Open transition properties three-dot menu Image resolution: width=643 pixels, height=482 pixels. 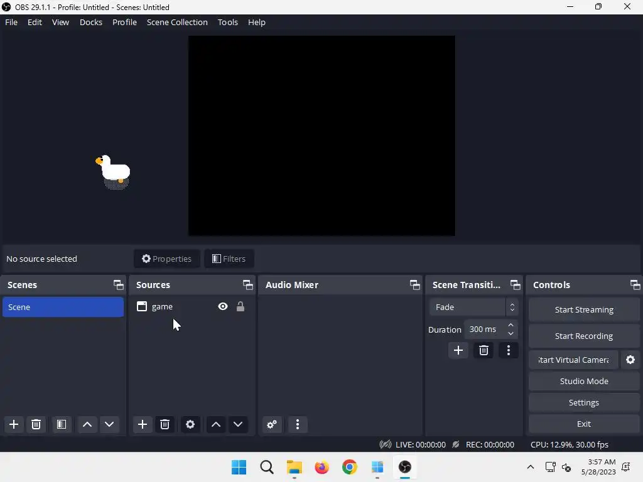[509, 350]
